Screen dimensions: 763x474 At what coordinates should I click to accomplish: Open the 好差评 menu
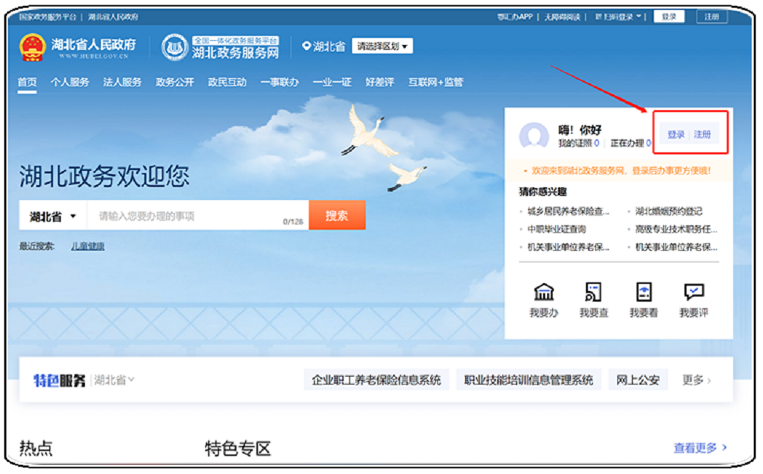point(379,82)
